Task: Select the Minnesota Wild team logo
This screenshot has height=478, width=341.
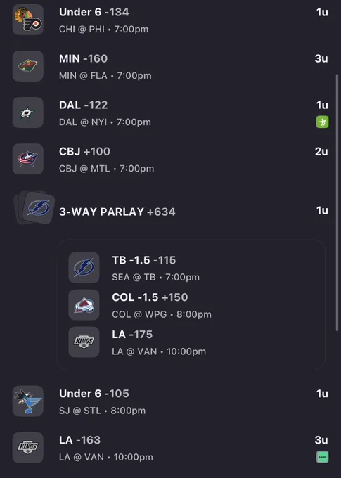Action: coord(27,66)
